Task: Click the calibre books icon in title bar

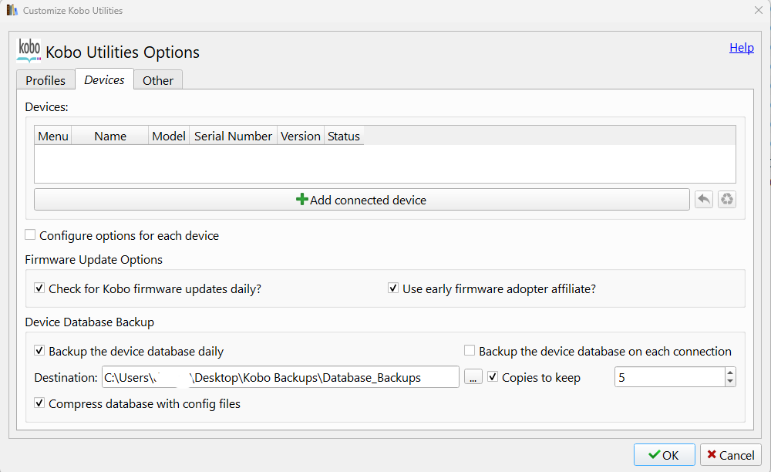Action: 12,11
